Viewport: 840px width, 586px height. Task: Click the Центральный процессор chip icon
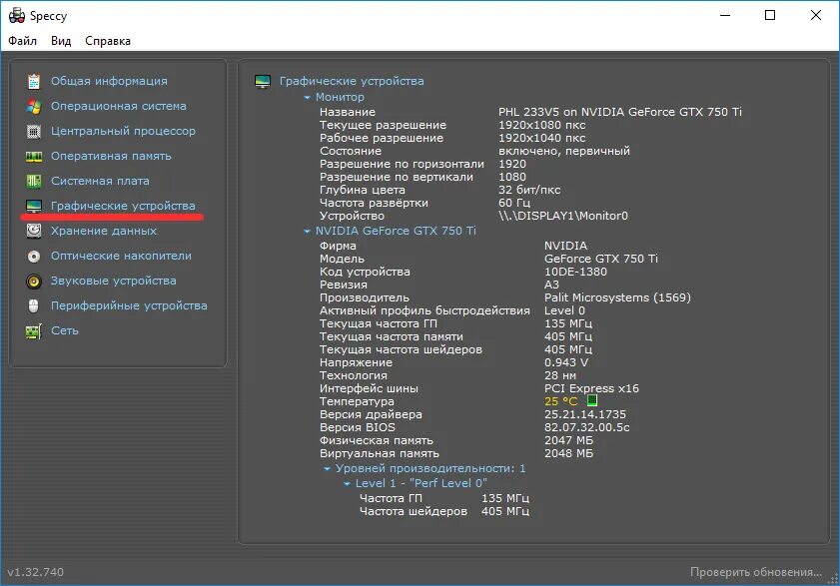pos(34,131)
